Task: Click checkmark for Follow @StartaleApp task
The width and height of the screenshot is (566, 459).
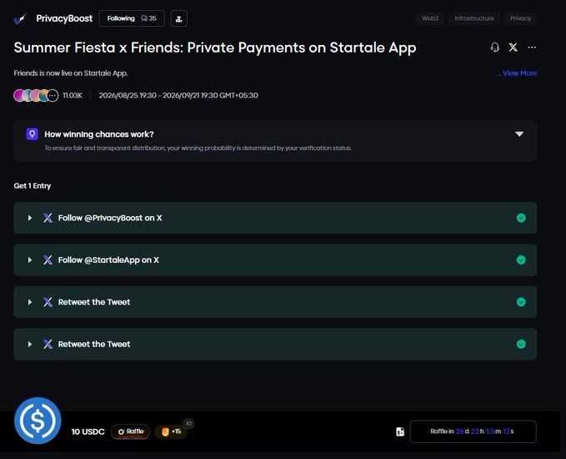Action: (x=521, y=260)
